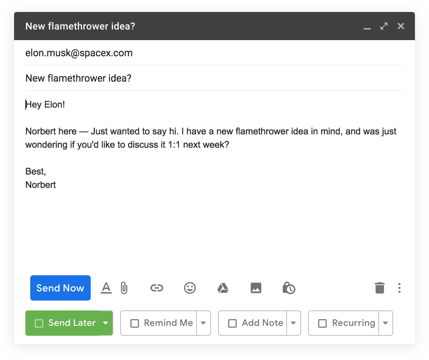Toggle confidential mode lock-clock icon
Viewport: 429px width, 360px height.
click(289, 288)
